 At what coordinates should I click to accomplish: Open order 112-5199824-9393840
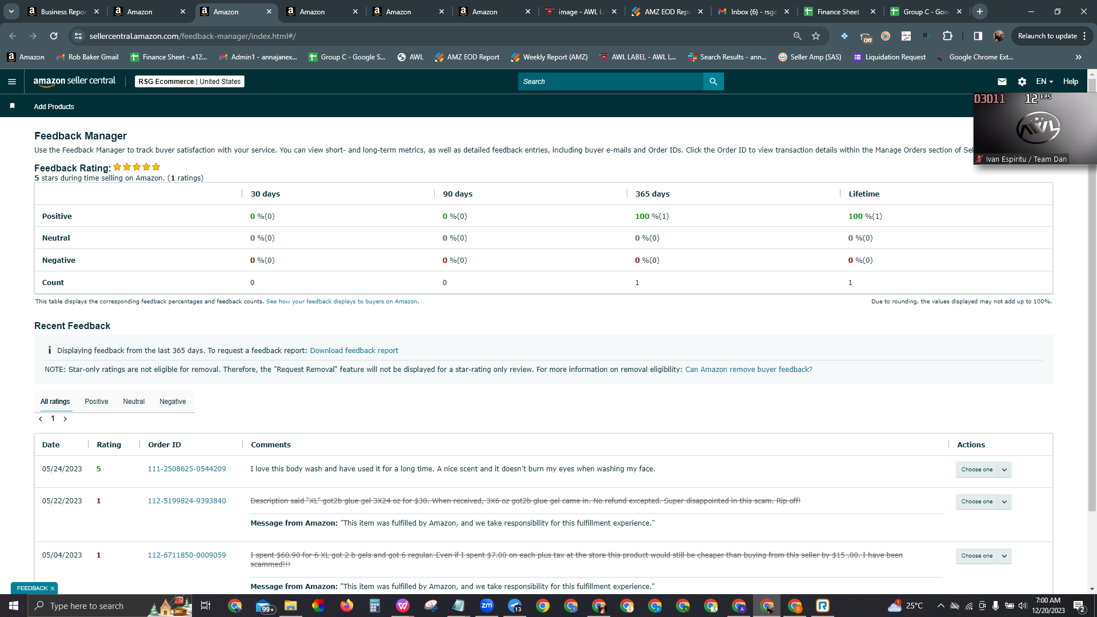187,501
